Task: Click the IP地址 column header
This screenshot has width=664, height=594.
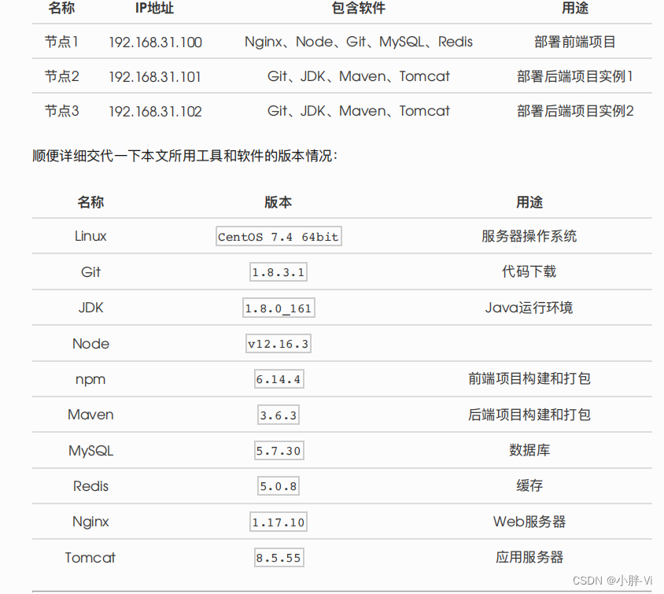Action: [154, 8]
